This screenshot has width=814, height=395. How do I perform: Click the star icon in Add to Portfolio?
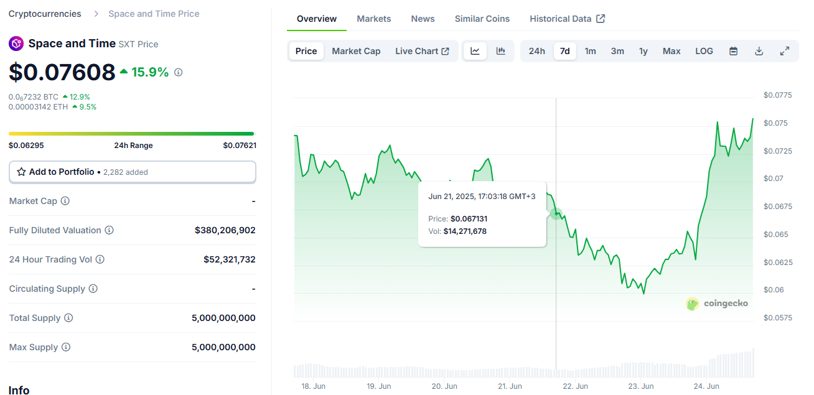(x=21, y=172)
